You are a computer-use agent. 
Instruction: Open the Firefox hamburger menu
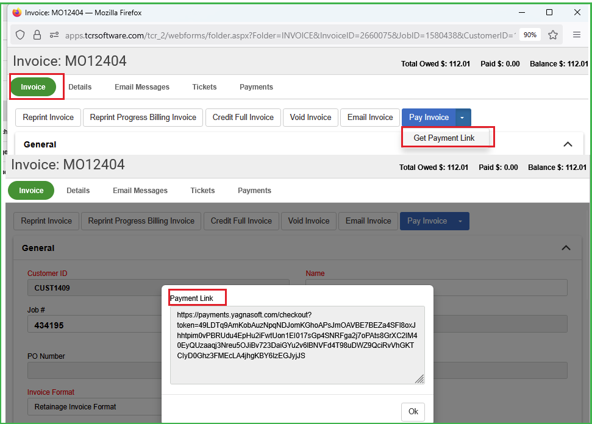pos(576,35)
